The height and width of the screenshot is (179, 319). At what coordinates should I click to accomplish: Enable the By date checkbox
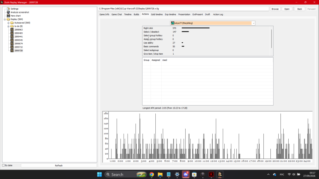3,165
